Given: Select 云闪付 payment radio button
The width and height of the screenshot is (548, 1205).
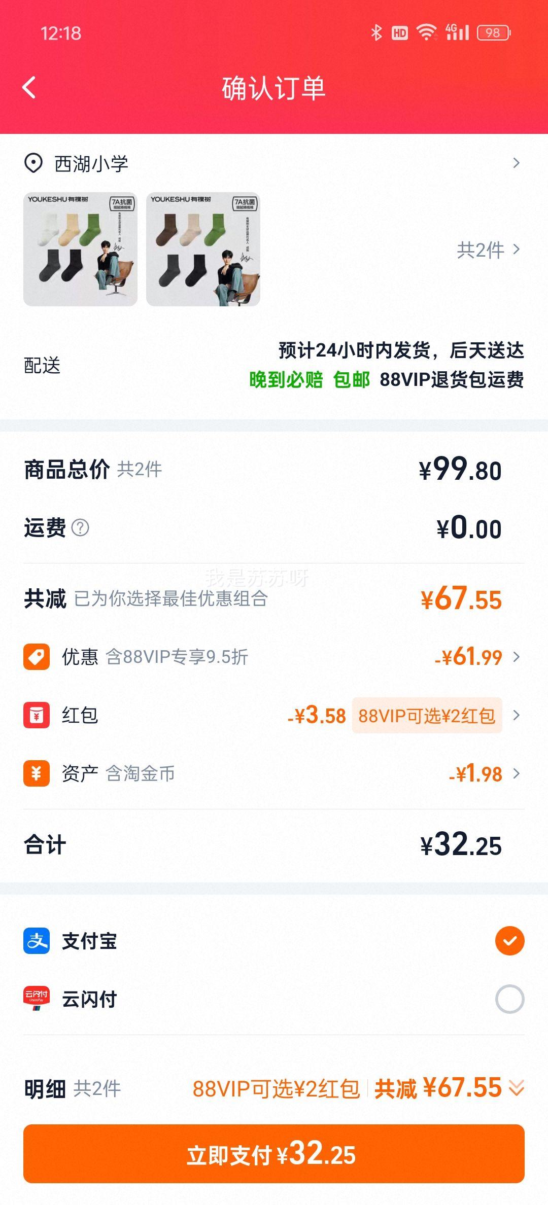Looking at the screenshot, I should 509,999.
